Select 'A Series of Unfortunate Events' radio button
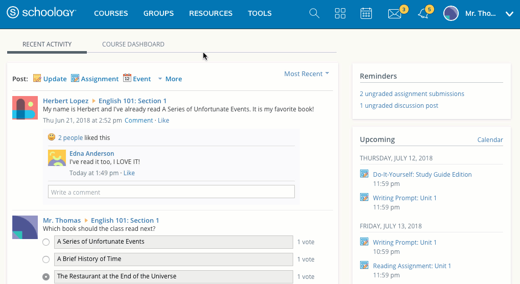 [46, 242]
